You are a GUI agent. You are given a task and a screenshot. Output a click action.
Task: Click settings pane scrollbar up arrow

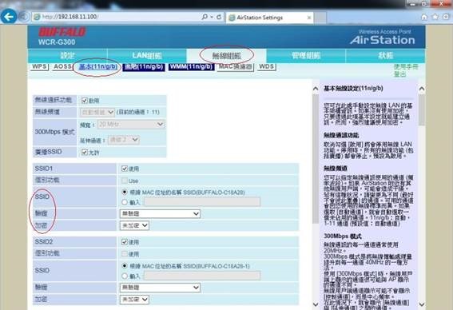[316, 89]
